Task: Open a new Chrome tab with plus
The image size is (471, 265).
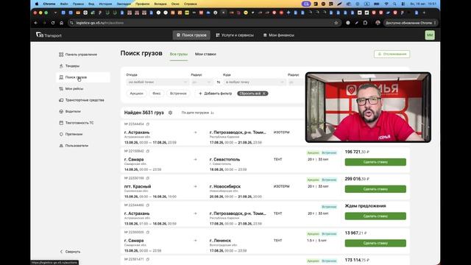Action: [424, 13]
